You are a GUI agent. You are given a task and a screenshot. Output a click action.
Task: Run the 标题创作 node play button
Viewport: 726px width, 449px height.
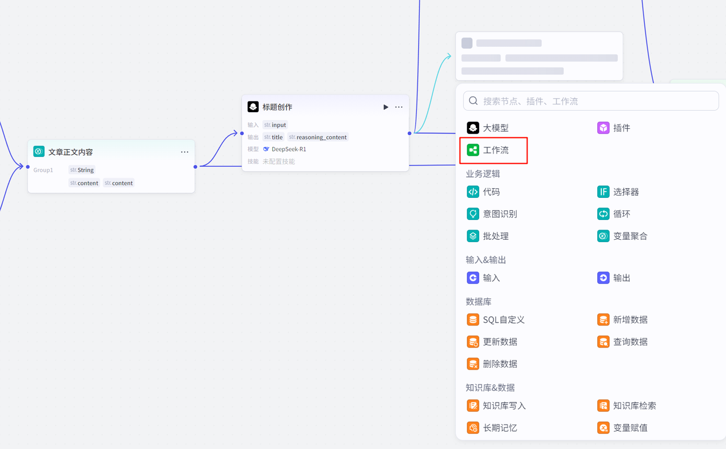(x=386, y=107)
